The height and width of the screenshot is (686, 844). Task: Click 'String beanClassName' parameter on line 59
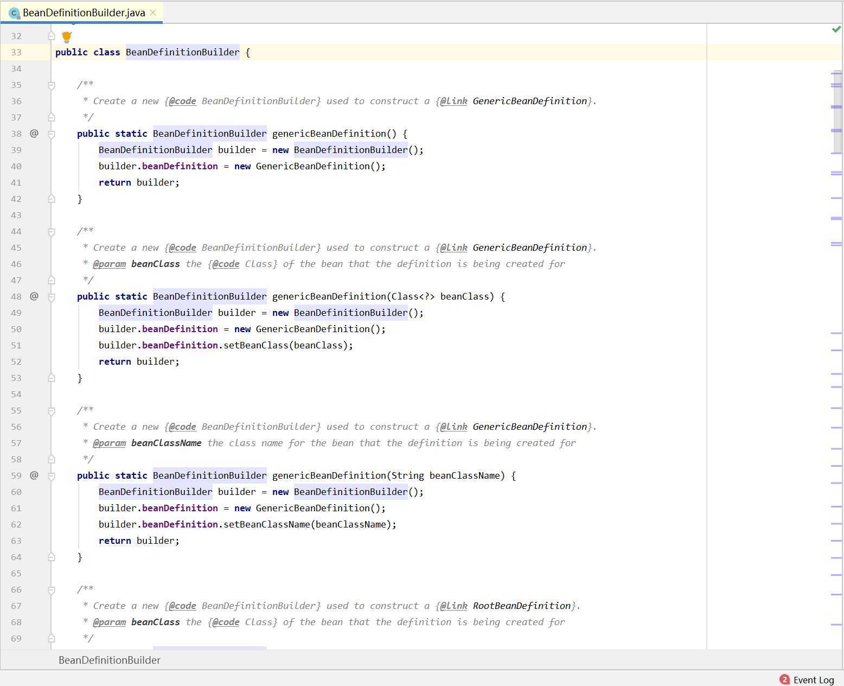pos(445,475)
